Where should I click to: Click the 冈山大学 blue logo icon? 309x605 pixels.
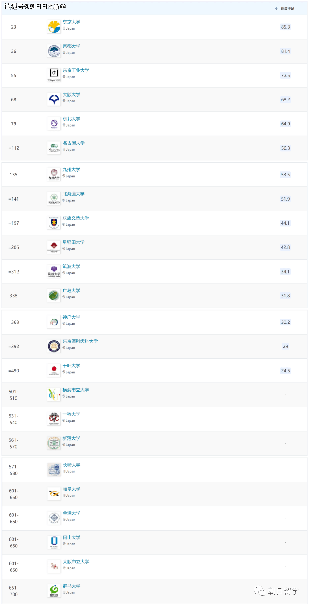(x=54, y=542)
